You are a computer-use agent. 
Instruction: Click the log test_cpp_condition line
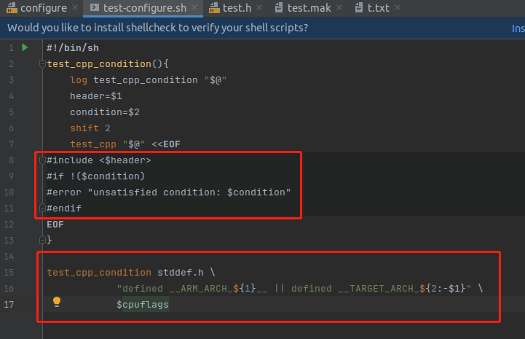[x=149, y=80]
